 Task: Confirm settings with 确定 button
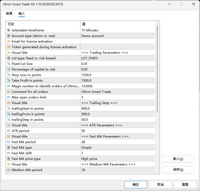coord(135,185)
